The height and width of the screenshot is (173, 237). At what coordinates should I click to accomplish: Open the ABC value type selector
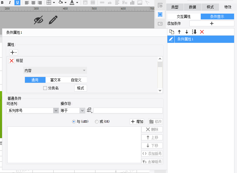89,110
